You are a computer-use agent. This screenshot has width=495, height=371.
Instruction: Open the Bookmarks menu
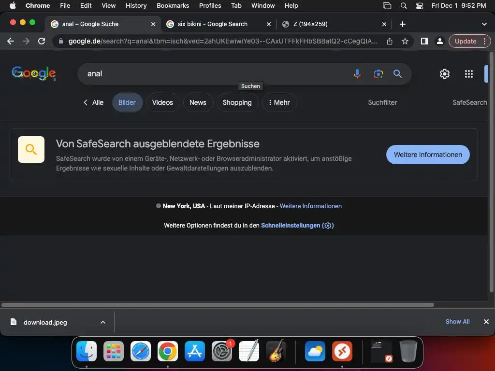[x=173, y=6]
